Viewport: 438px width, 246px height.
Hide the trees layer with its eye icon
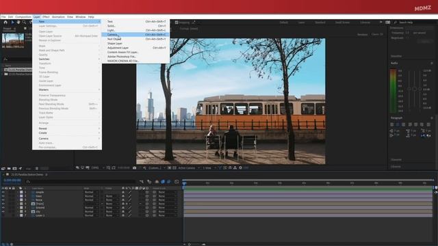click(x=3, y=196)
